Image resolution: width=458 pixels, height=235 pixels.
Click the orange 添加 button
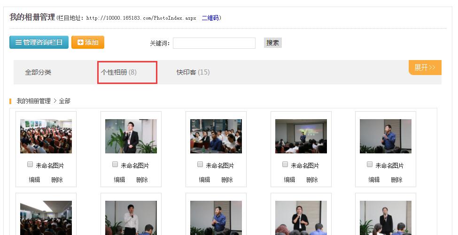88,42
